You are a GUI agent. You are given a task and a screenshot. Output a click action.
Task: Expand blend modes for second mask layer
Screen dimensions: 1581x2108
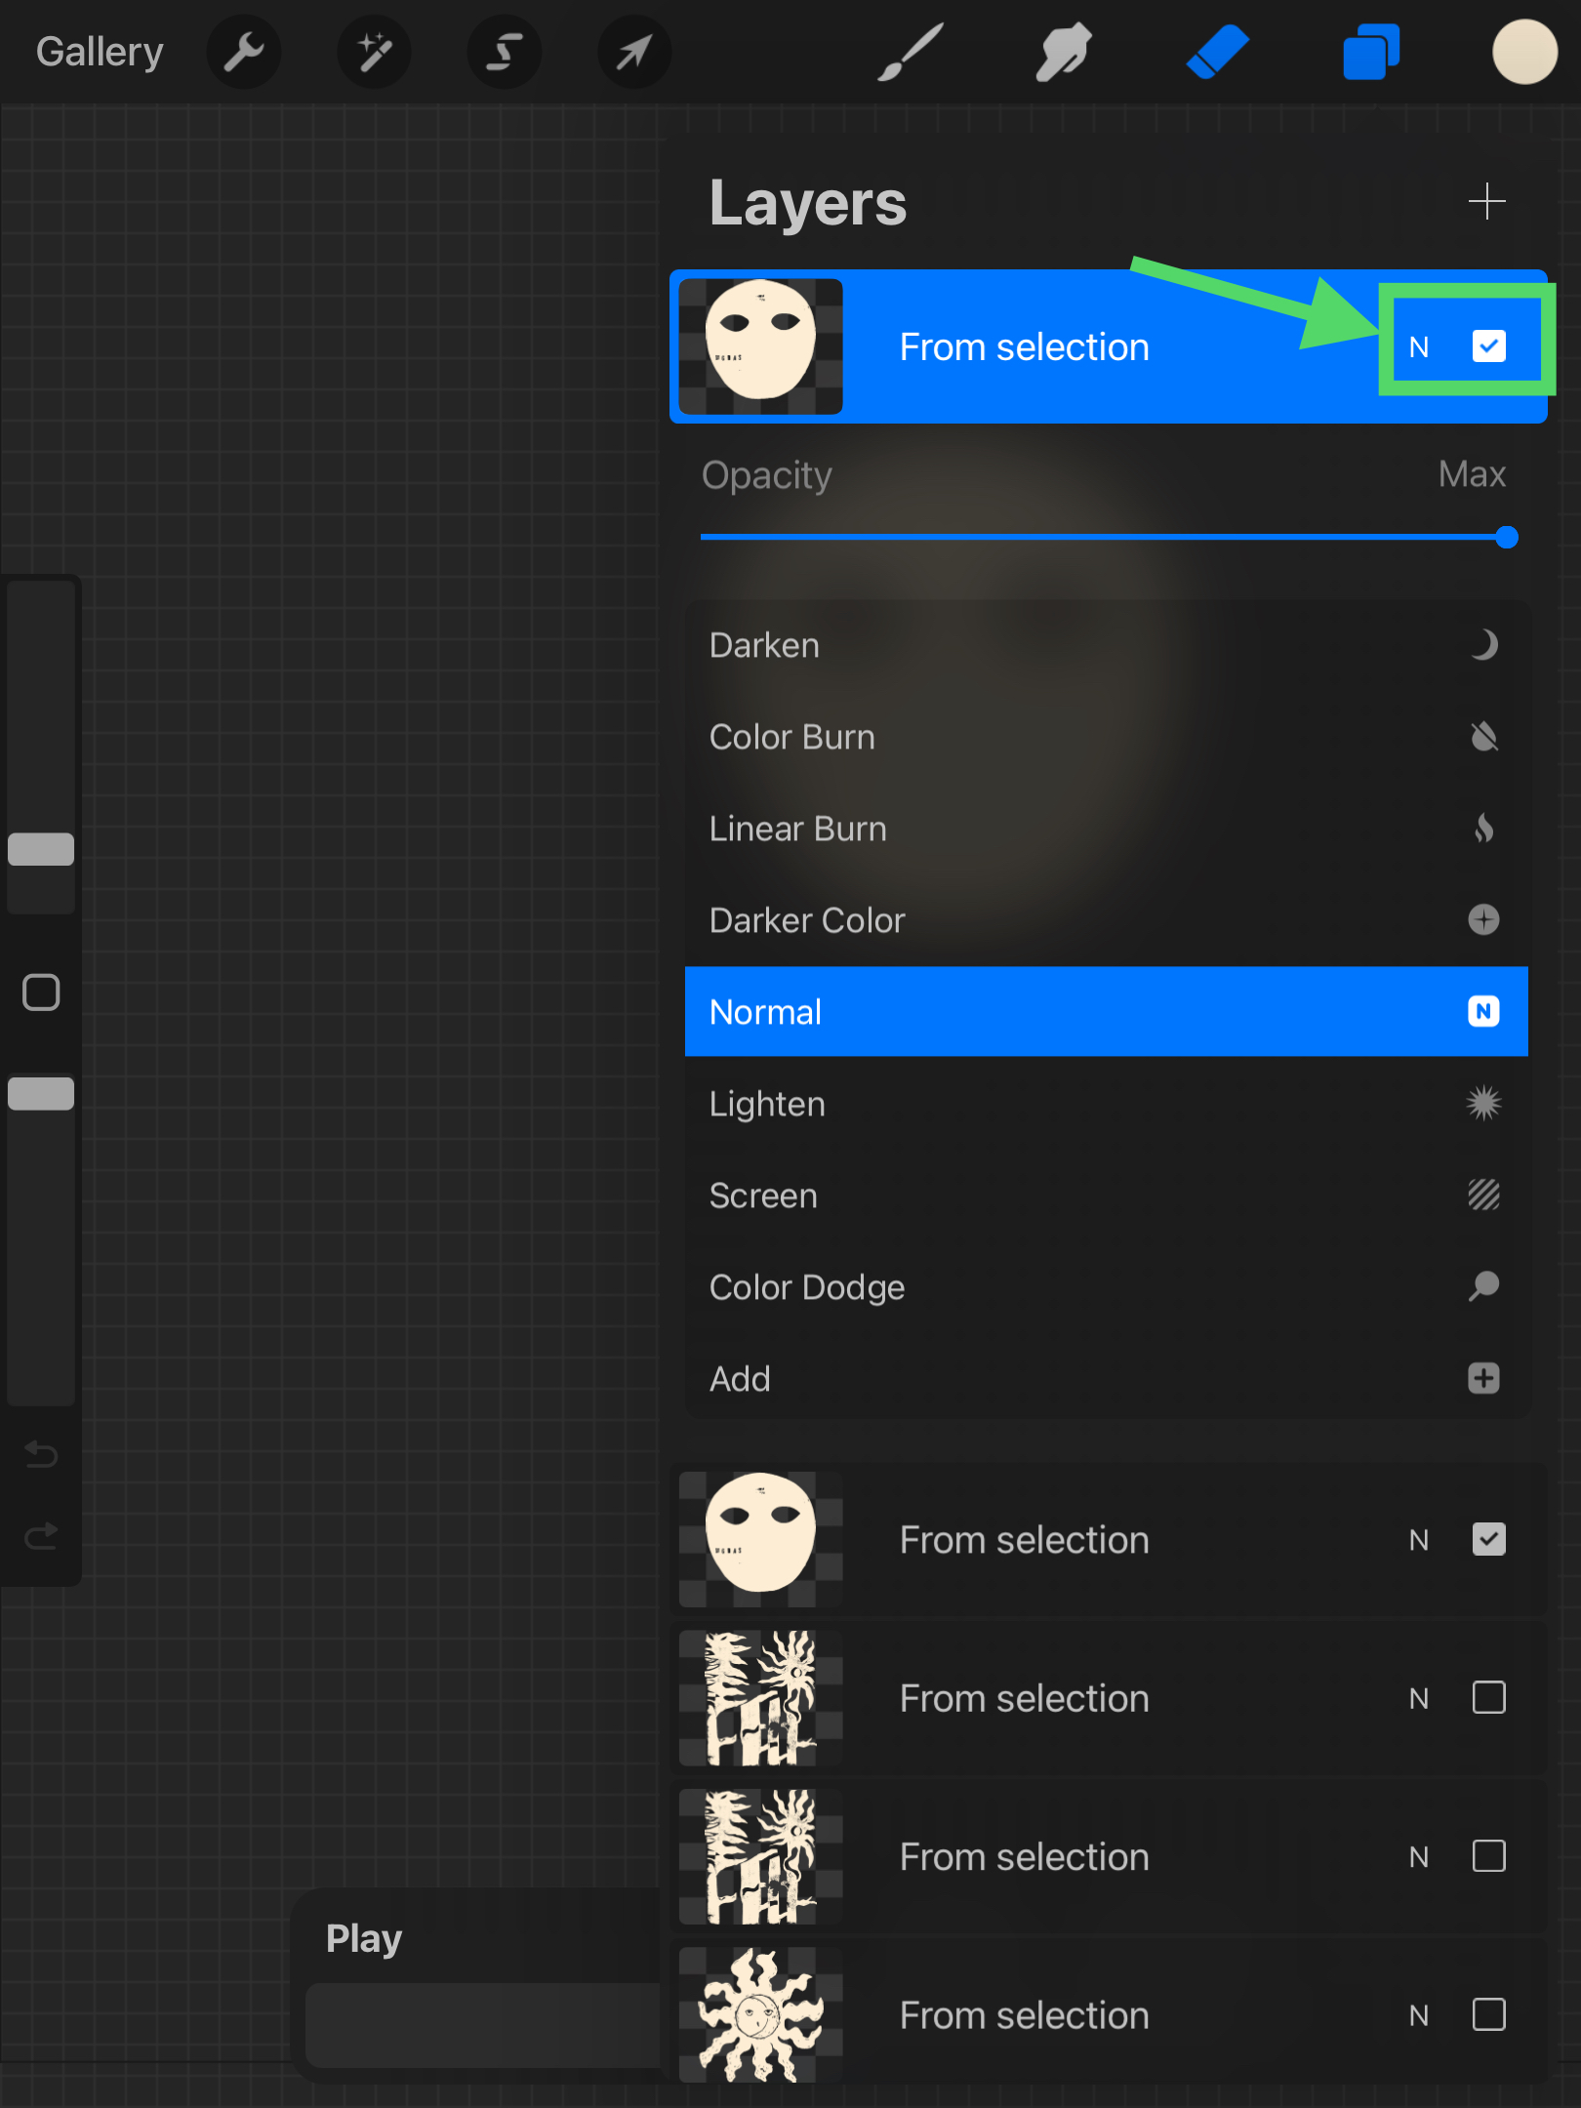1419,1541
